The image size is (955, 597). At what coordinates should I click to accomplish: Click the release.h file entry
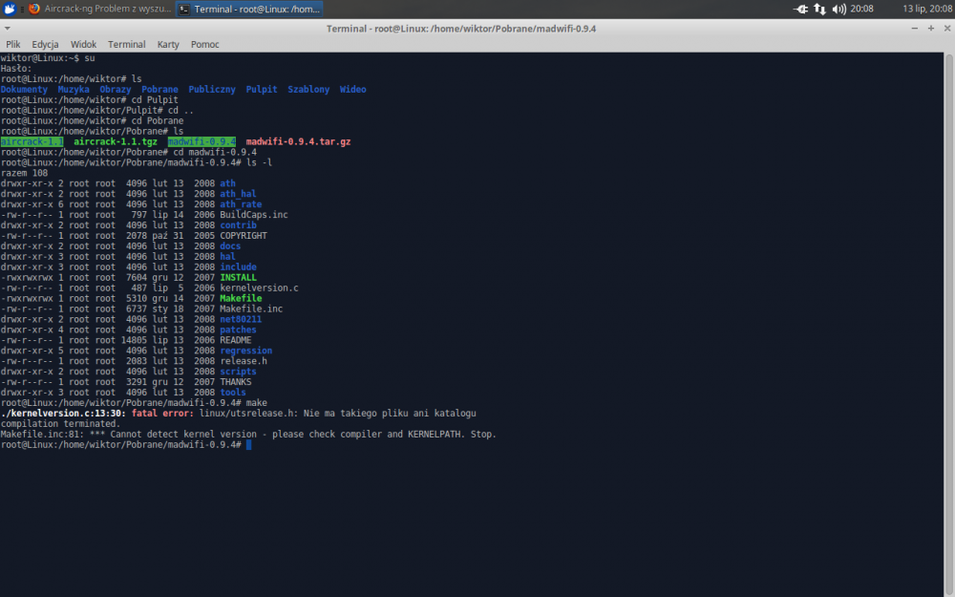point(244,361)
